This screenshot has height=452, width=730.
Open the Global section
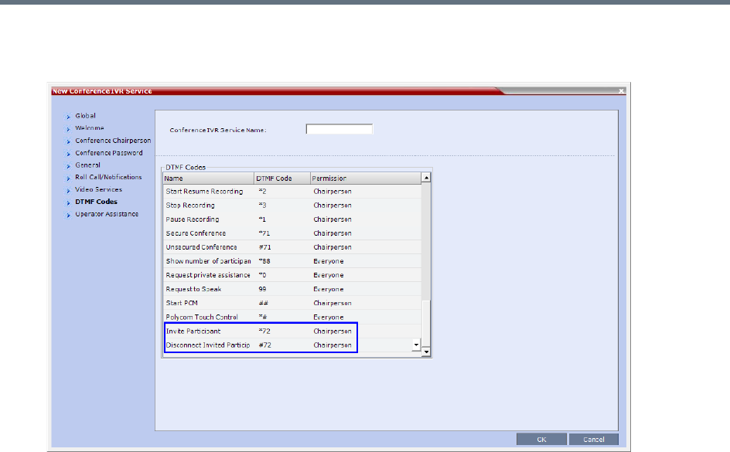(x=85, y=116)
